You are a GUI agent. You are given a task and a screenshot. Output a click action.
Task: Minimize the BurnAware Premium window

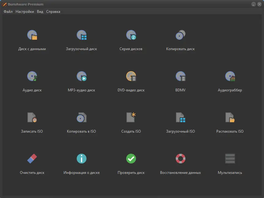tap(254, 4)
